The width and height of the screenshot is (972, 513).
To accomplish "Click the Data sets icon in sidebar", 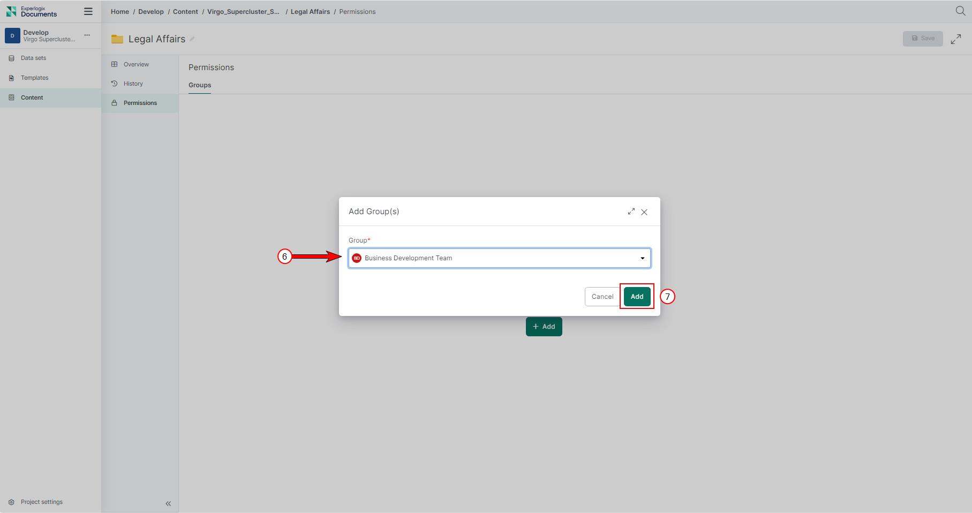I will 11,58.
